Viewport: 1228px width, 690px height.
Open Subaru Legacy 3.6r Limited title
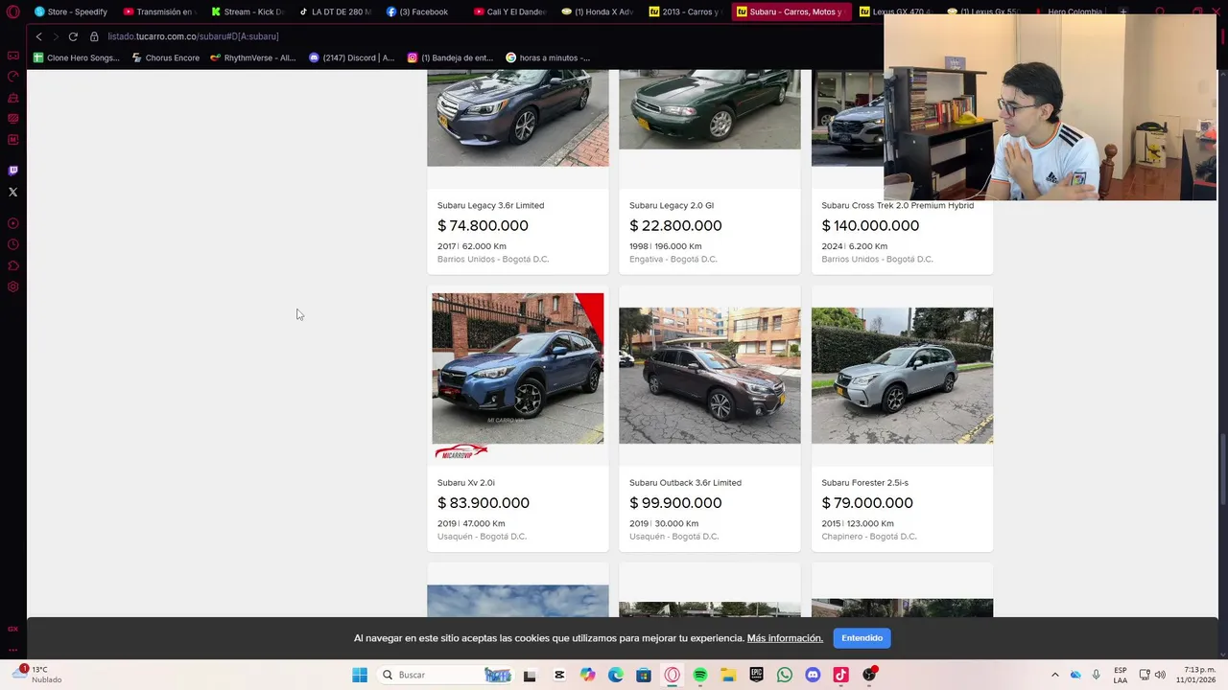click(490, 205)
